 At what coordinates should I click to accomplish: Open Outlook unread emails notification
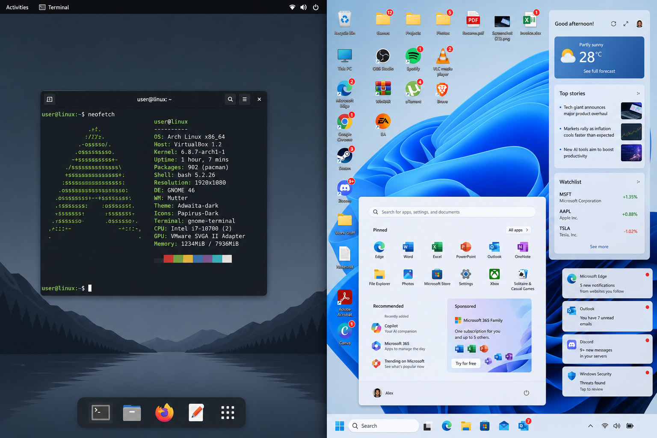coord(607,317)
